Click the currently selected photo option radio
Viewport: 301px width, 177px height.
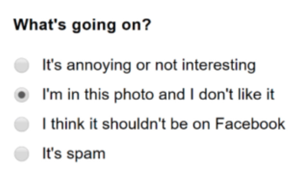pyautogui.click(x=22, y=95)
